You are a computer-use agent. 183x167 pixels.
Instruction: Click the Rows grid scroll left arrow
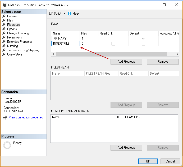tap(53, 54)
